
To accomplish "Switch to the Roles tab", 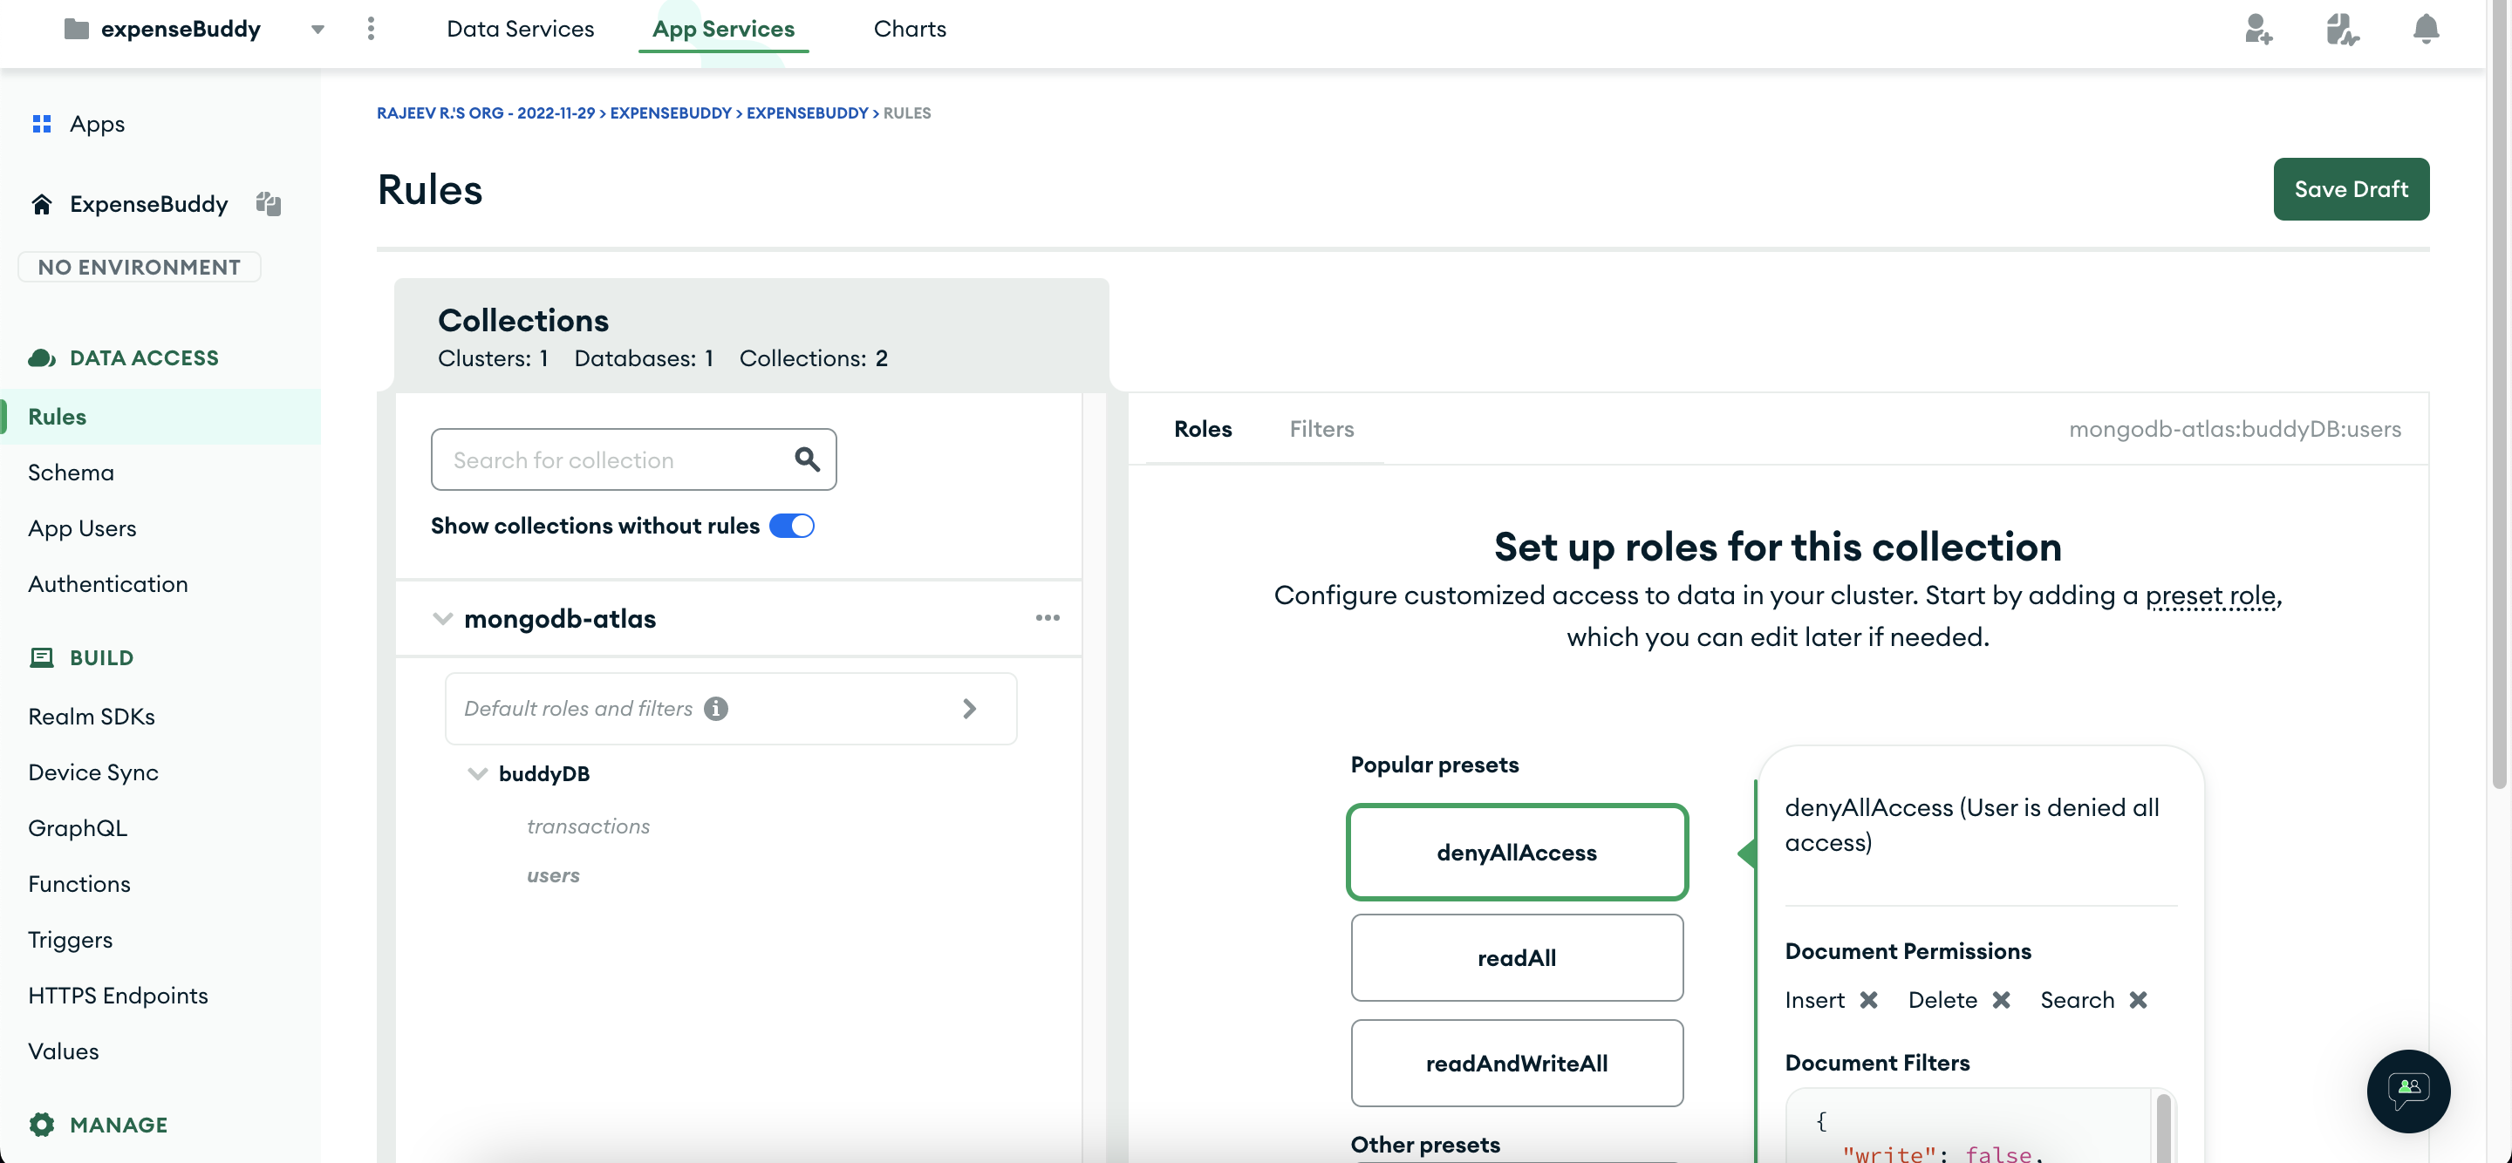I will 1203,429.
